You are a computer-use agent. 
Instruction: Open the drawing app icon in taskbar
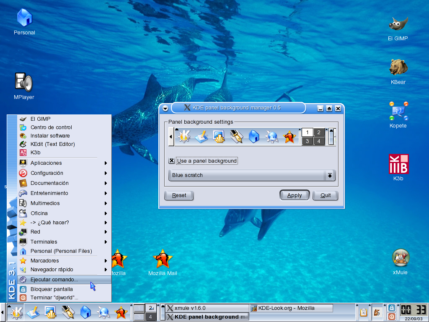pos(33,312)
